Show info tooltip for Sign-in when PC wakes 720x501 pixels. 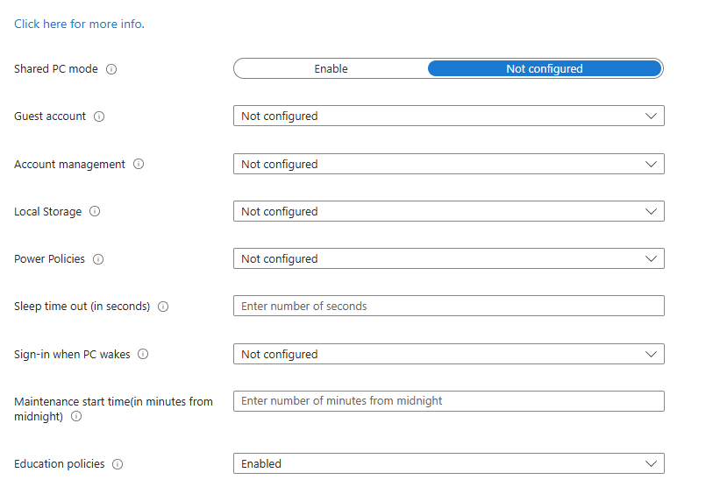pyautogui.click(x=143, y=354)
